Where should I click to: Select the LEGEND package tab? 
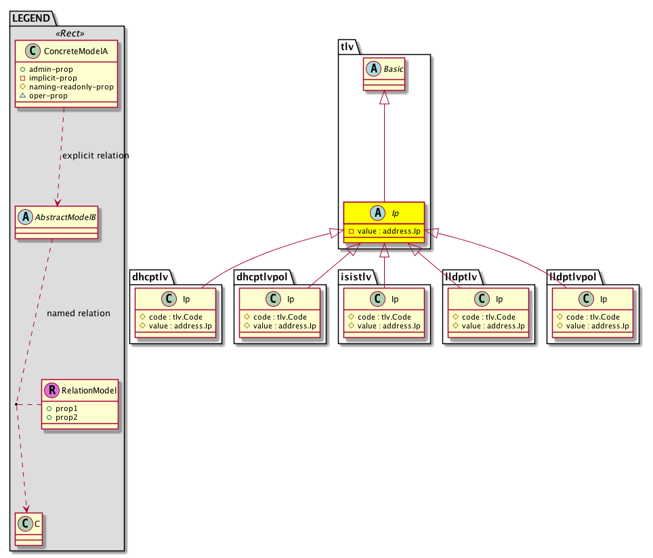[30, 20]
